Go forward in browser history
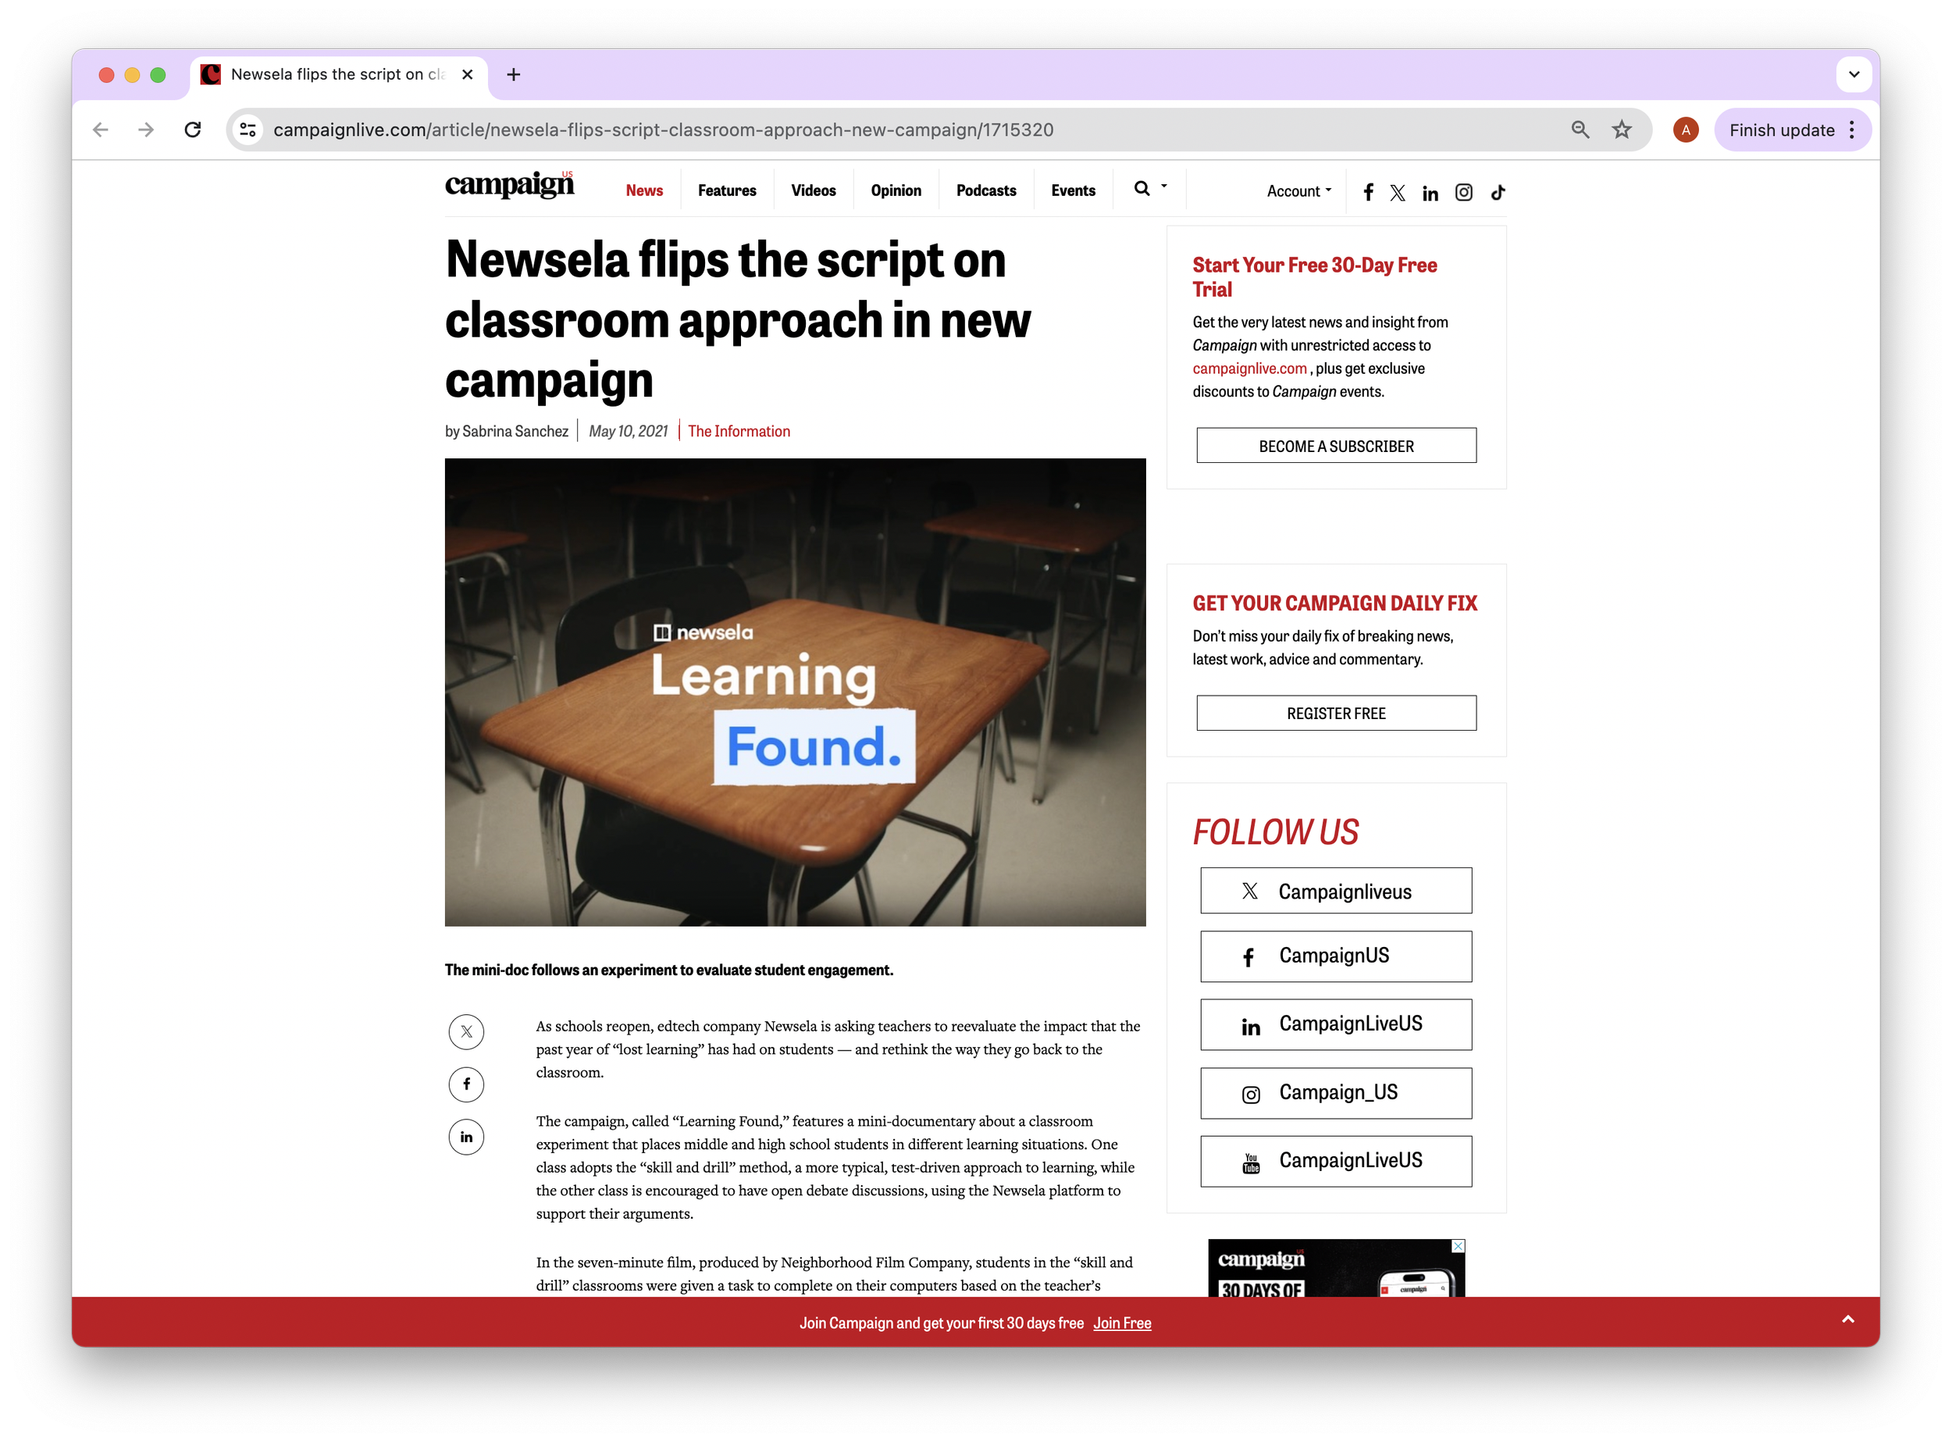Image resolution: width=1952 pixels, height=1442 pixels. [146, 130]
